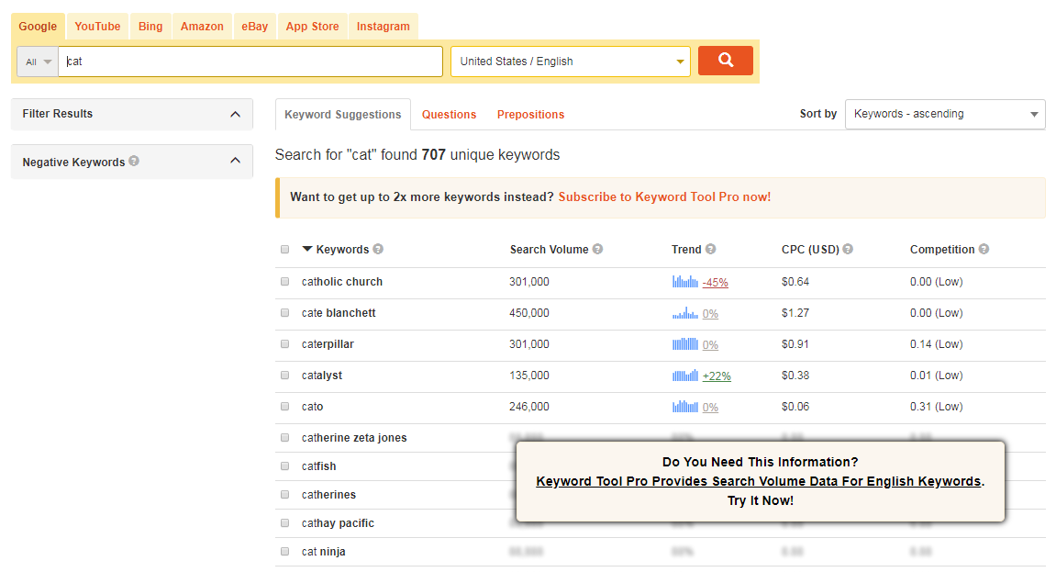Click the keyword search input field
The height and width of the screenshot is (572, 1056).
pos(250,62)
